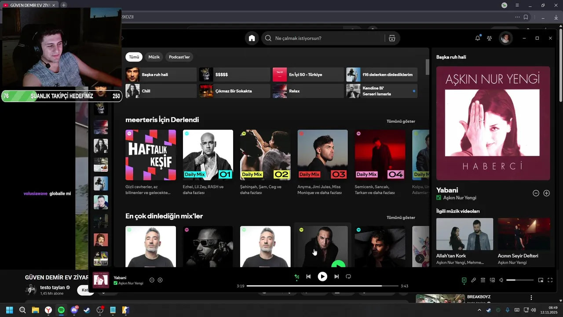
Task: Open the Windows Start menu
Action: click(x=9, y=310)
